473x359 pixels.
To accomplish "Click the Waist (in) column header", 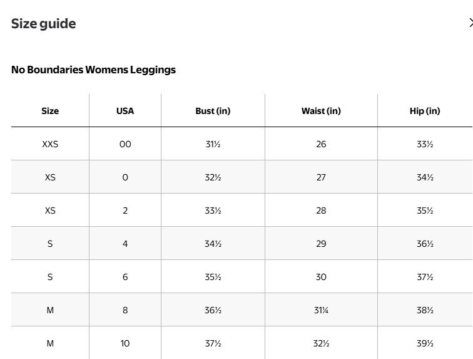I will 321,111.
